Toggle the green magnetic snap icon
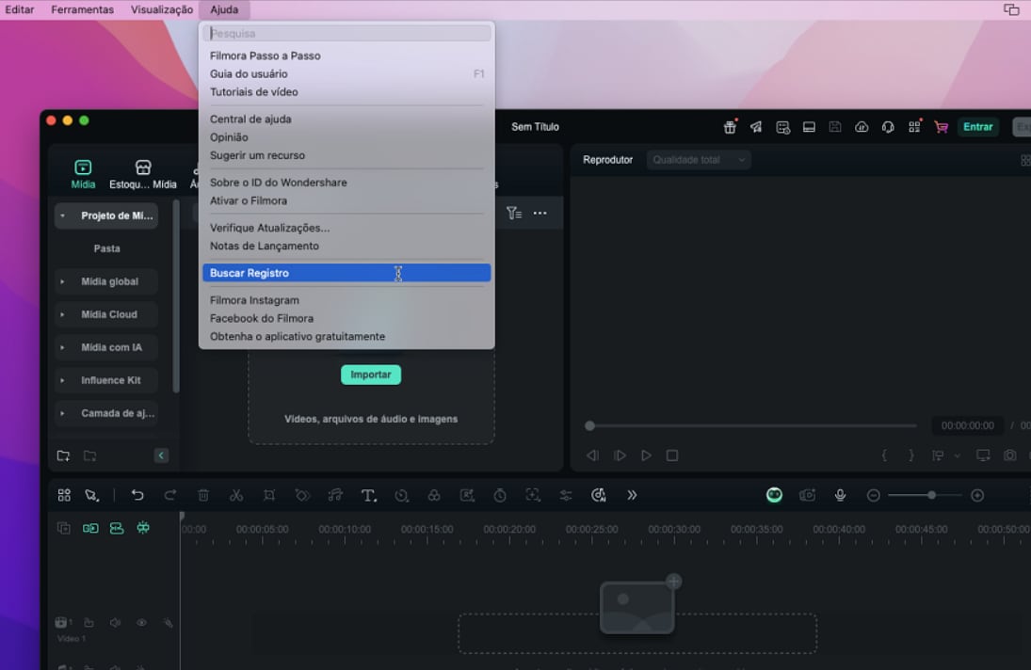The image size is (1031, 670). point(143,528)
